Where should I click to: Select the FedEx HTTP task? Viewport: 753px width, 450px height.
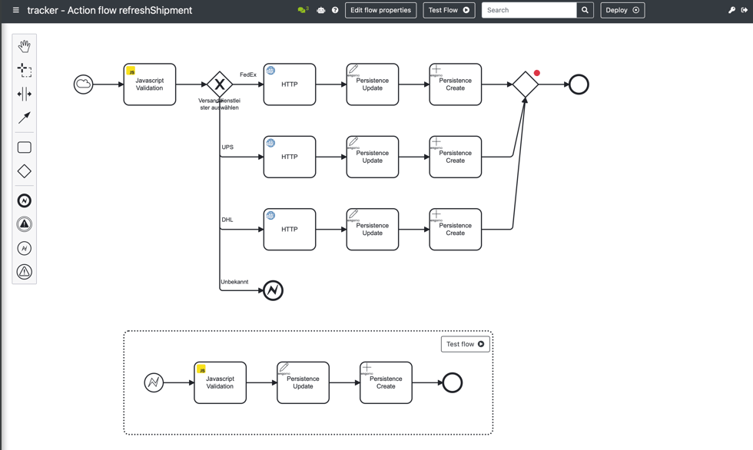click(290, 84)
